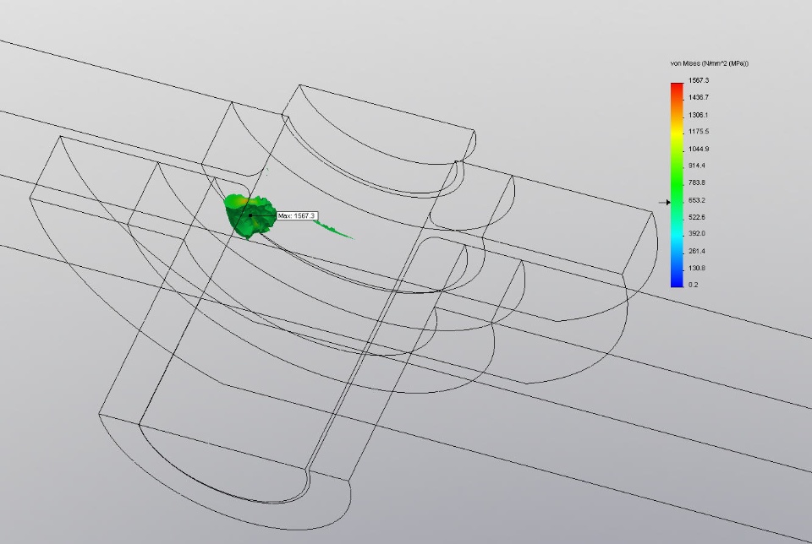812x544 pixels.
Task: Select the legend maximum value '1567.3'
Action: click(x=699, y=80)
